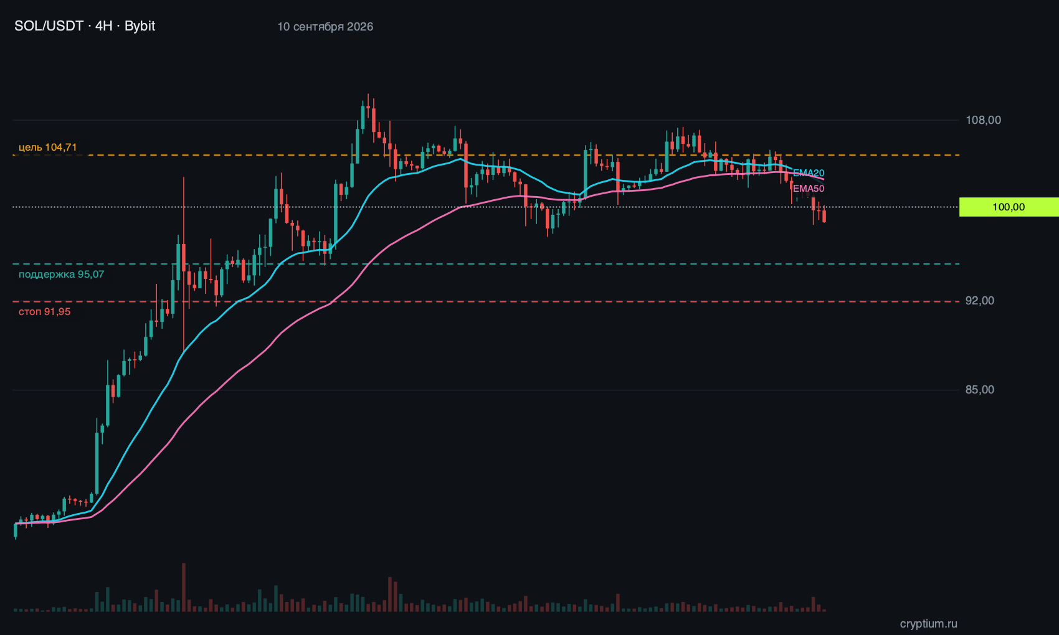Click the cryptium.ru source text

[x=928, y=623]
